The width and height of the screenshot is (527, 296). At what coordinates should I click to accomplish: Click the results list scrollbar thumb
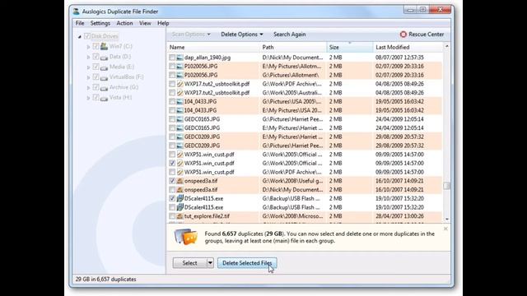[446, 186]
